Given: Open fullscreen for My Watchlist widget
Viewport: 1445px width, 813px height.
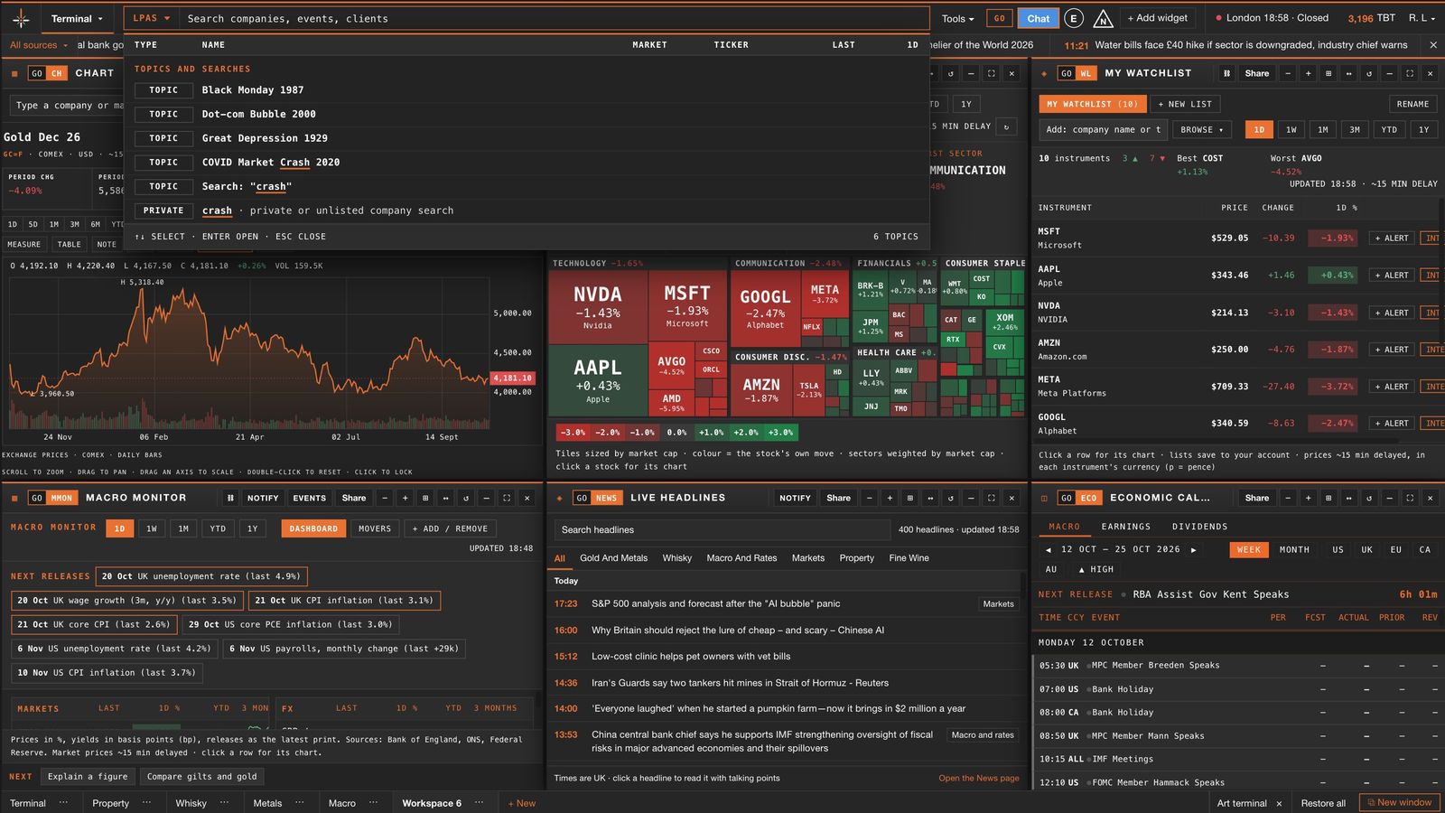Looking at the screenshot, I should pyautogui.click(x=1410, y=73).
